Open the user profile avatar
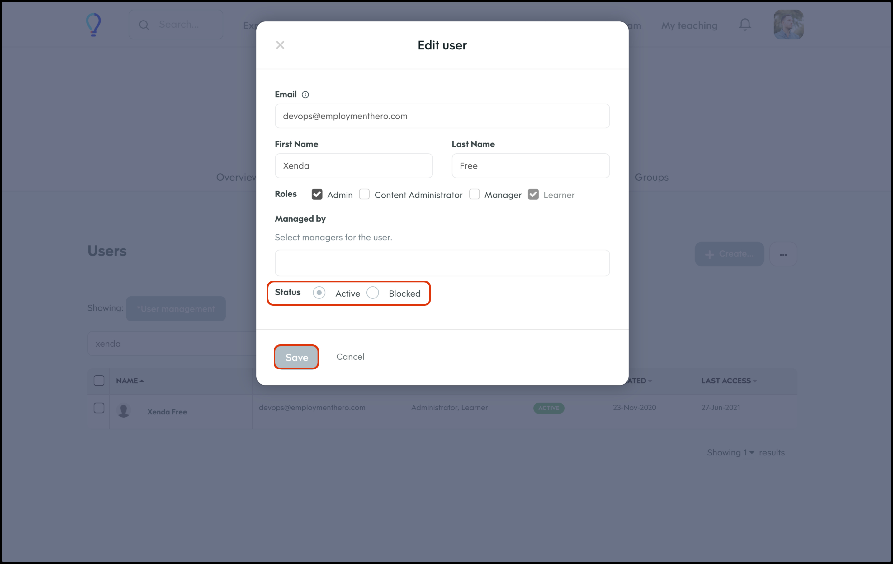 click(x=788, y=25)
